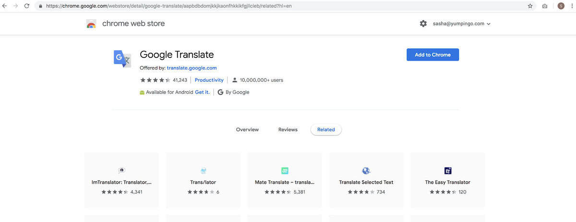The height and width of the screenshot is (222, 576).
Task: Go forward with the browser forward arrow
Action: pos(16,6)
